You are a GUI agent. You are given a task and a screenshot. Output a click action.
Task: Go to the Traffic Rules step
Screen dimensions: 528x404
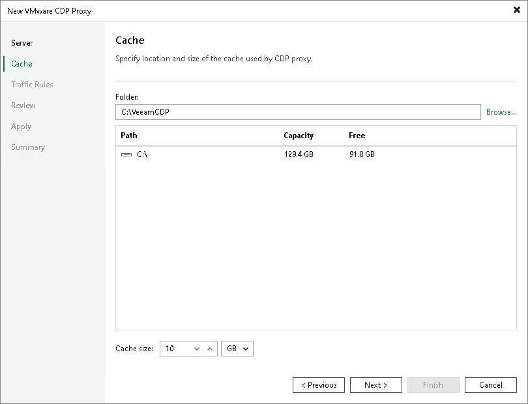(x=32, y=85)
